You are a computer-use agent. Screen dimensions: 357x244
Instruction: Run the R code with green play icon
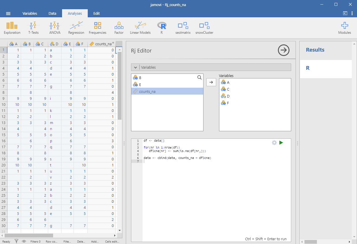pos(281,142)
